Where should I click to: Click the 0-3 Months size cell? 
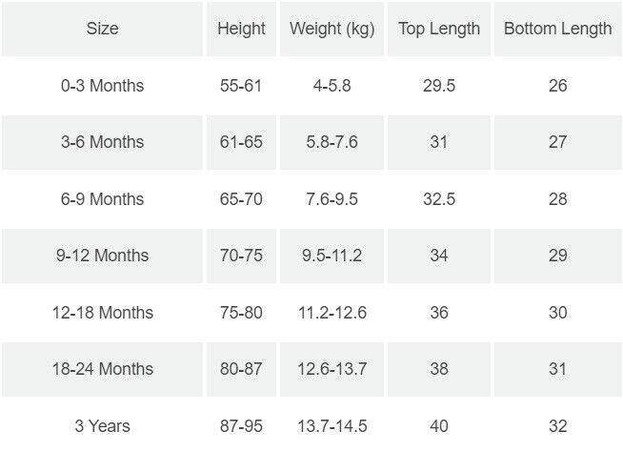point(102,86)
